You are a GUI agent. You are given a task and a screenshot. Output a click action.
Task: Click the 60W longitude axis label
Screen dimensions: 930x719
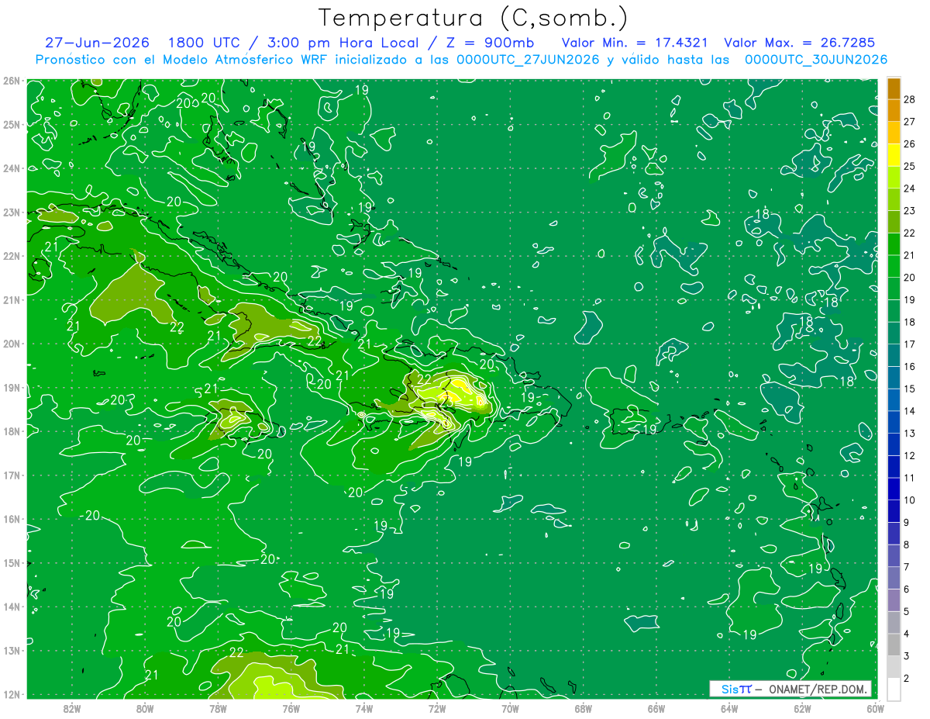tap(876, 707)
